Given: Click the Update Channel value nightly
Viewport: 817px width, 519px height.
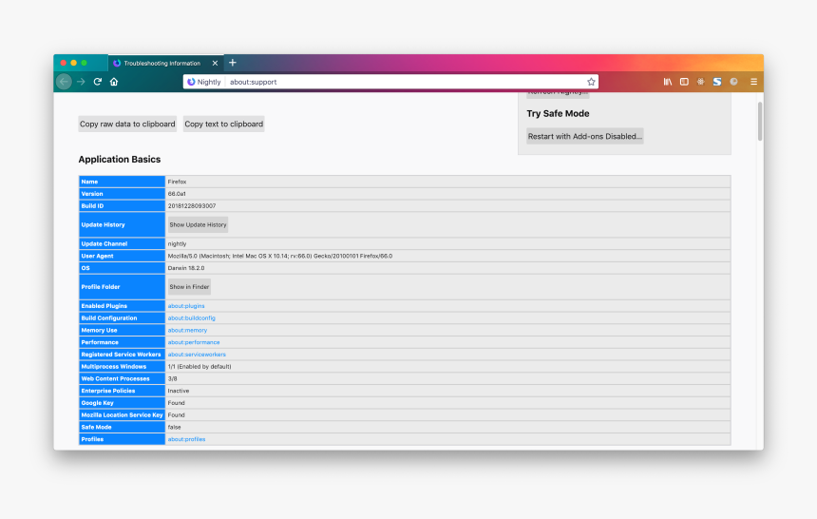Looking at the screenshot, I should pos(177,243).
